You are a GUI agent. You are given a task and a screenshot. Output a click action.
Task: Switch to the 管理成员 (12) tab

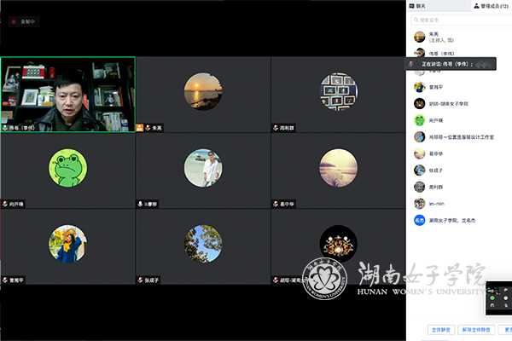pyautogui.click(x=492, y=6)
